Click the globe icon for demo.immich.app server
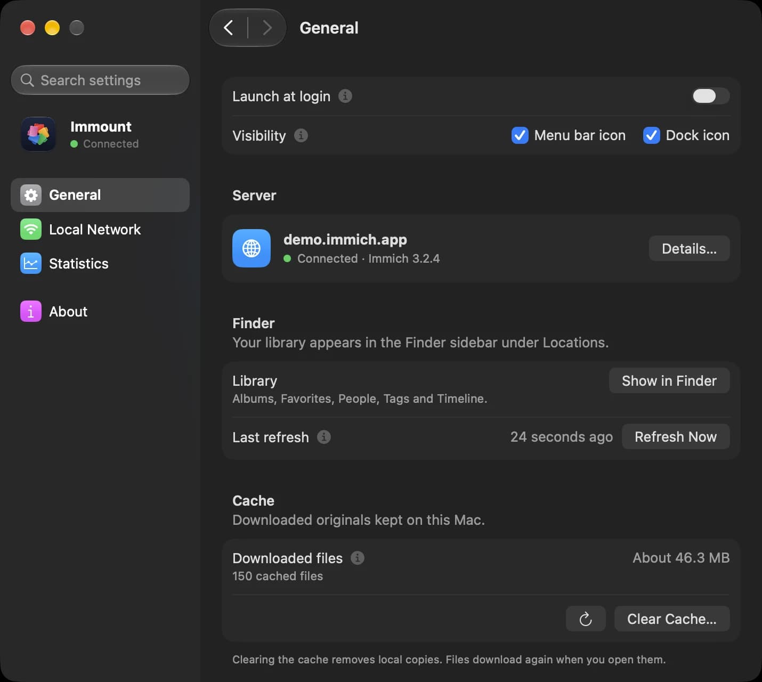Viewport: 762px width, 682px height. coord(252,248)
